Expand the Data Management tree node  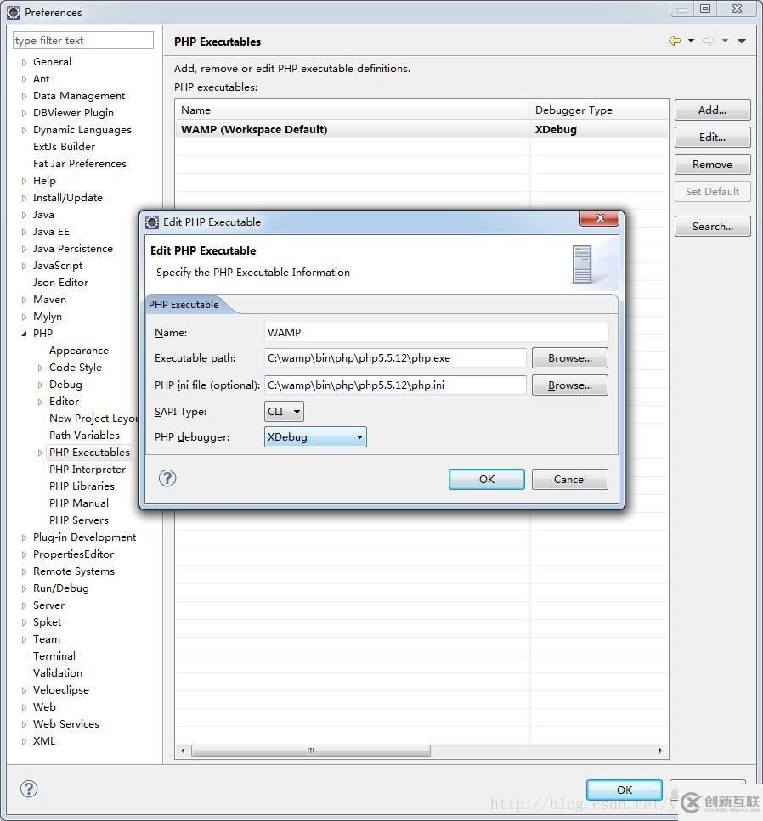[x=24, y=96]
